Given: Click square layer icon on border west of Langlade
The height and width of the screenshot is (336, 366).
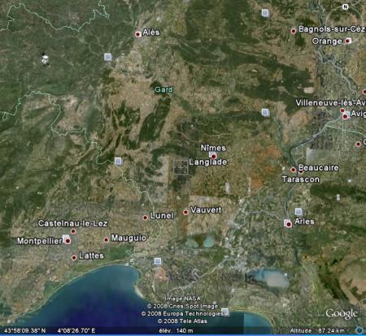Looking at the screenshot, I should [x=118, y=161].
